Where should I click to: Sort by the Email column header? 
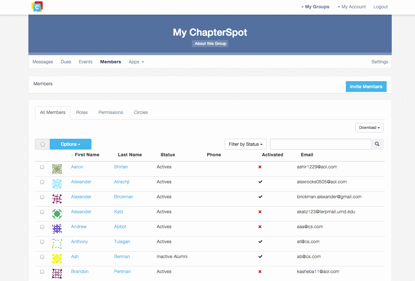point(307,155)
